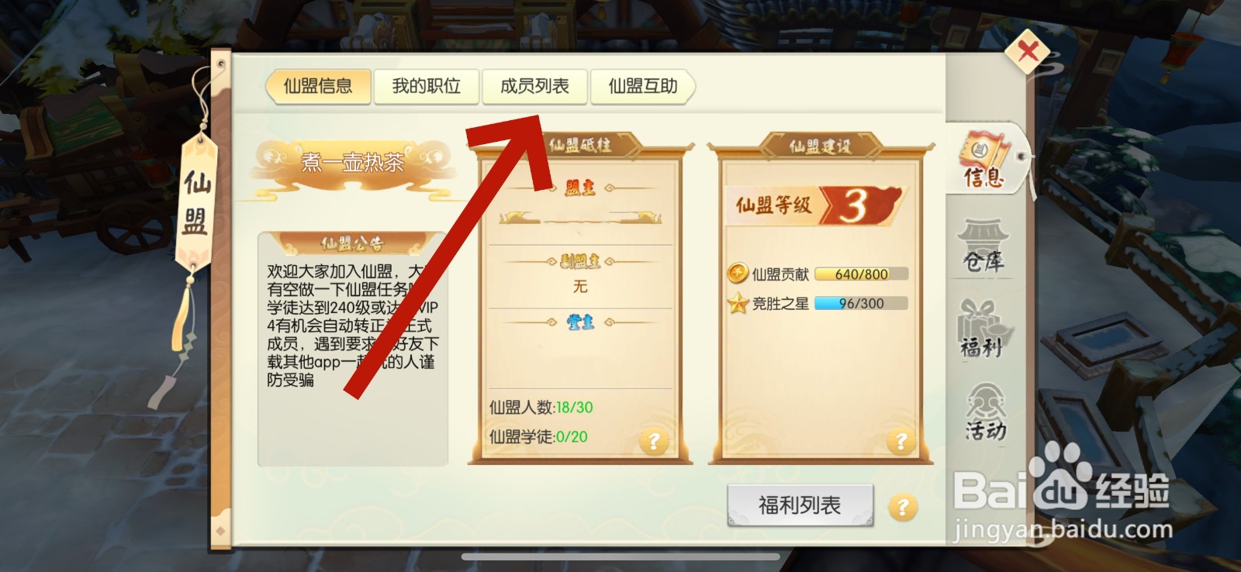Open the 福利 gift icon
This screenshot has width=1241, height=572.
(983, 329)
